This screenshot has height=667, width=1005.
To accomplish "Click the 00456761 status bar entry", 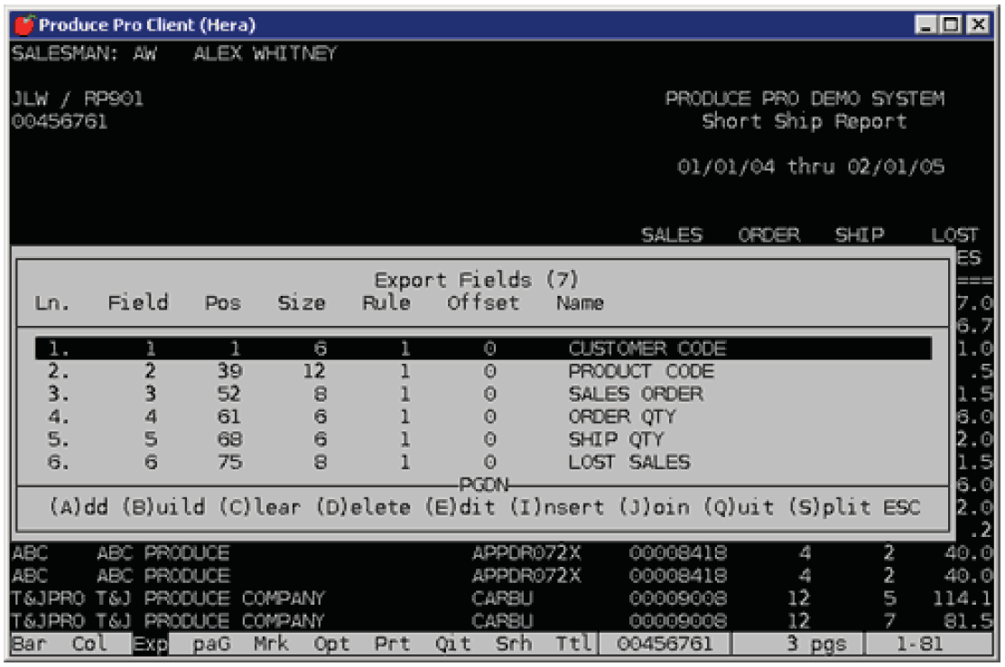I will pyautogui.click(x=665, y=644).
